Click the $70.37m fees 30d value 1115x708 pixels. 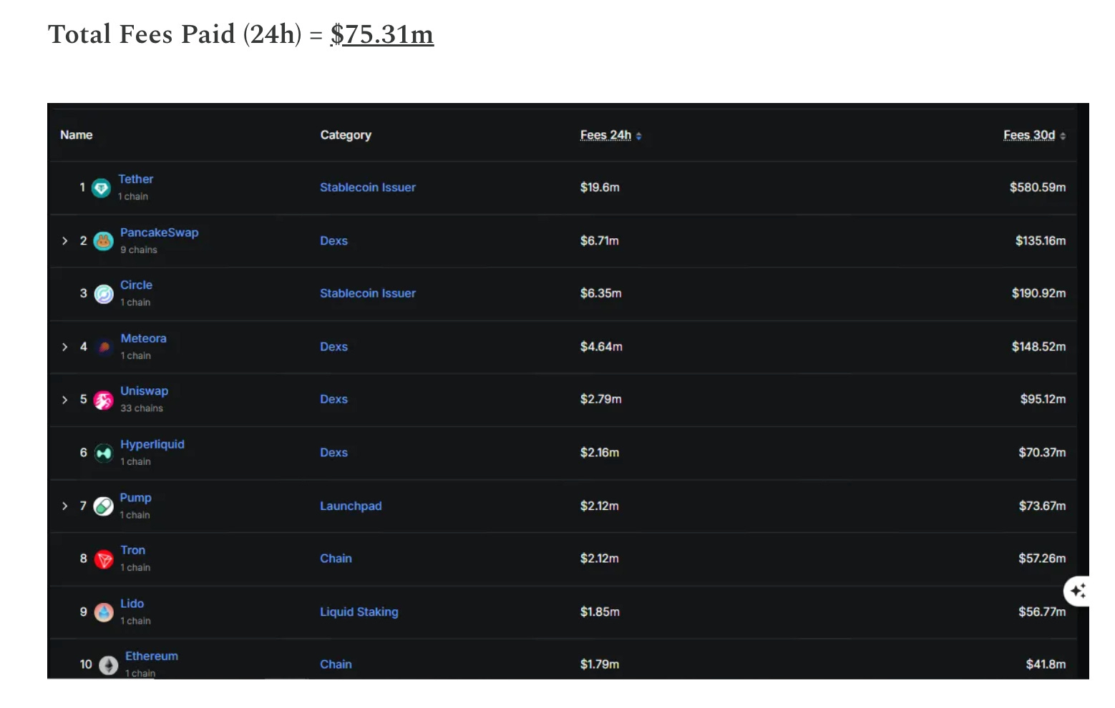(1043, 453)
